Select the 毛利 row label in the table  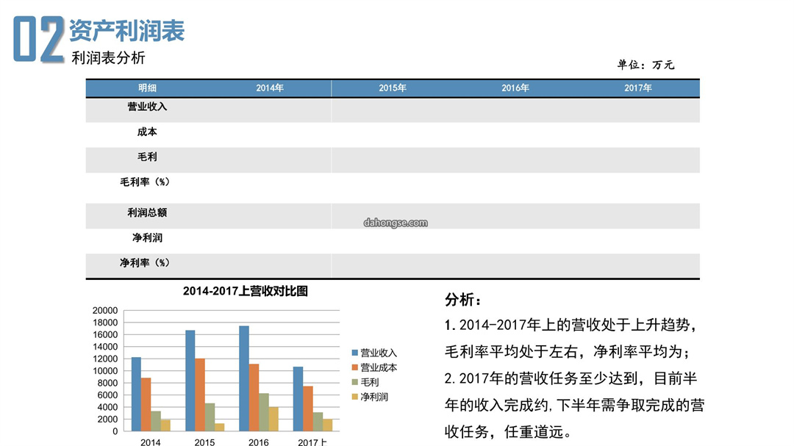(x=147, y=157)
